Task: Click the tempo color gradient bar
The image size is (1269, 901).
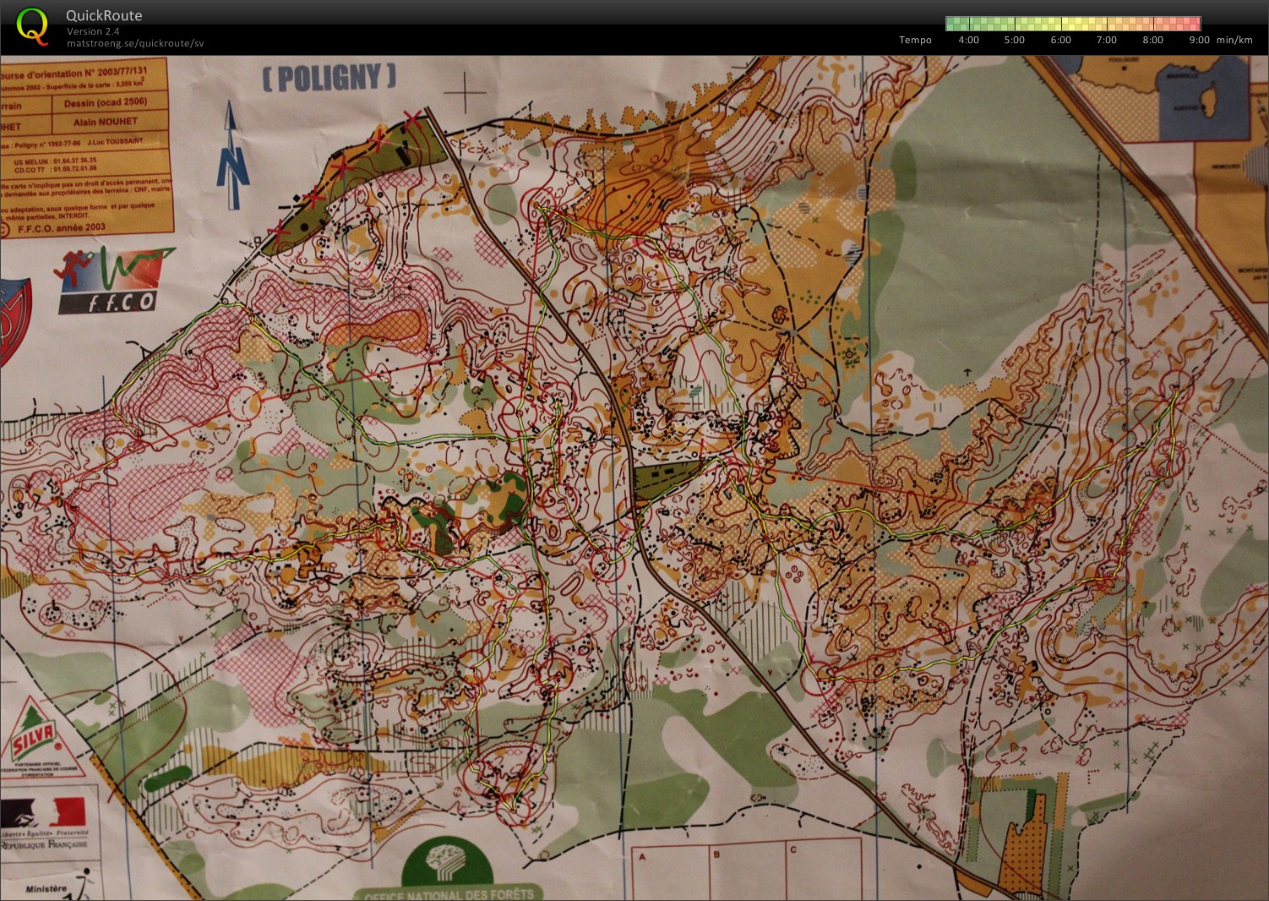Action: tap(1073, 24)
